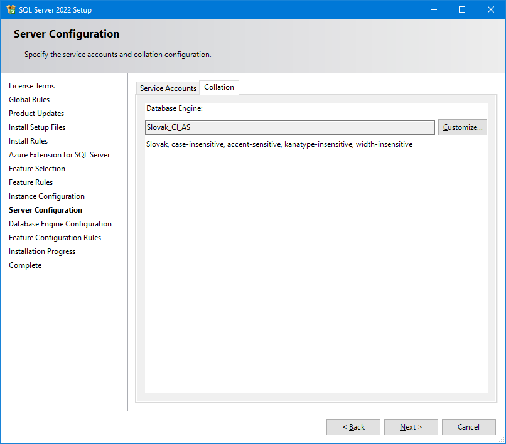The height and width of the screenshot is (444, 506).
Task: Select License Terms in the sidebar
Action: pyautogui.click(x=31, y=86)
